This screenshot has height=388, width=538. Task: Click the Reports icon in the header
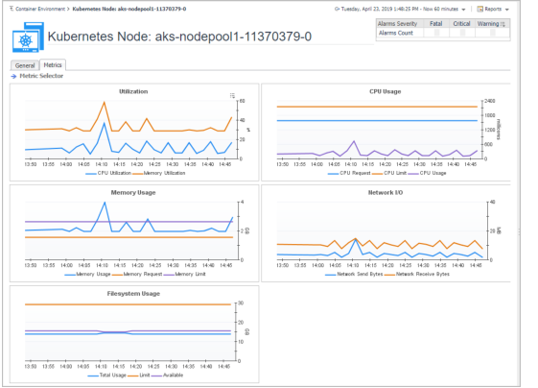[x=480, y=9]
